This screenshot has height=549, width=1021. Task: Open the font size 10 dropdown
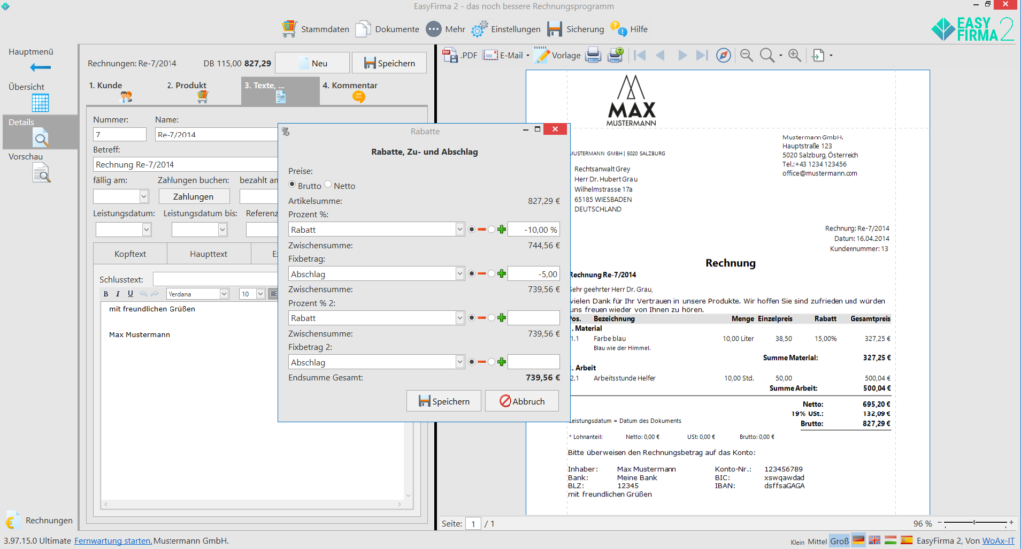pyautogui.click(x=260, y=294)
